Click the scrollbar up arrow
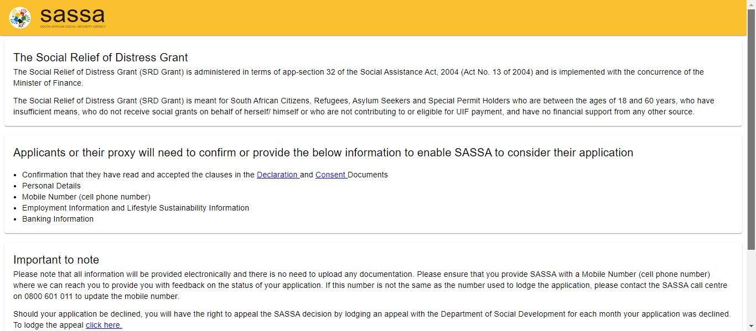 pos(752,4)
